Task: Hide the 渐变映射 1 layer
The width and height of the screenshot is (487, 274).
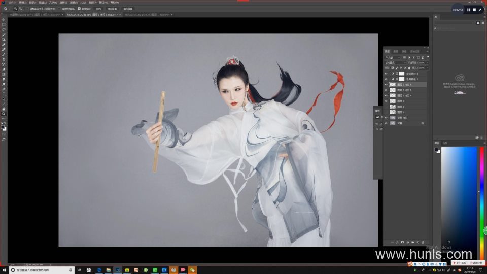Action: (386, 74)
